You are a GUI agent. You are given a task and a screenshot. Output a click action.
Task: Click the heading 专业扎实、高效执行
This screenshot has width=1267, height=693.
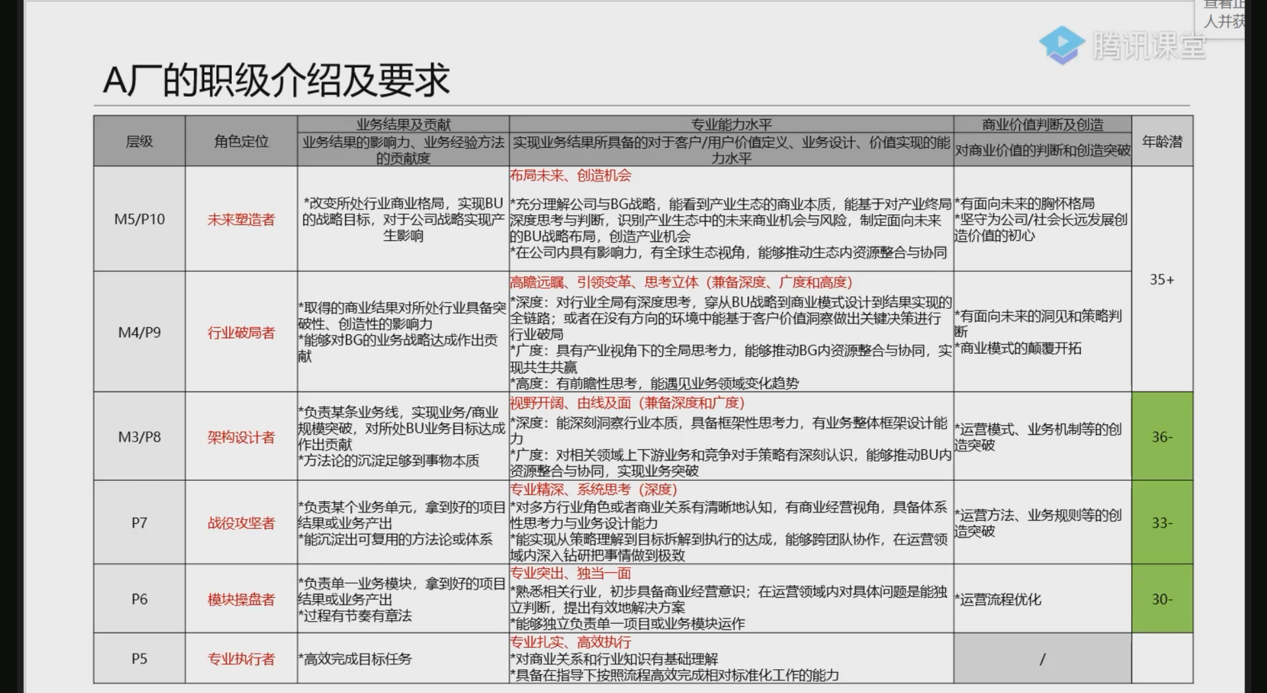pos(571,642)
